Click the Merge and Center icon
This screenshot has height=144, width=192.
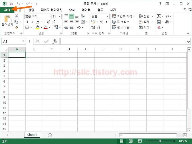(x=83, y=22)
